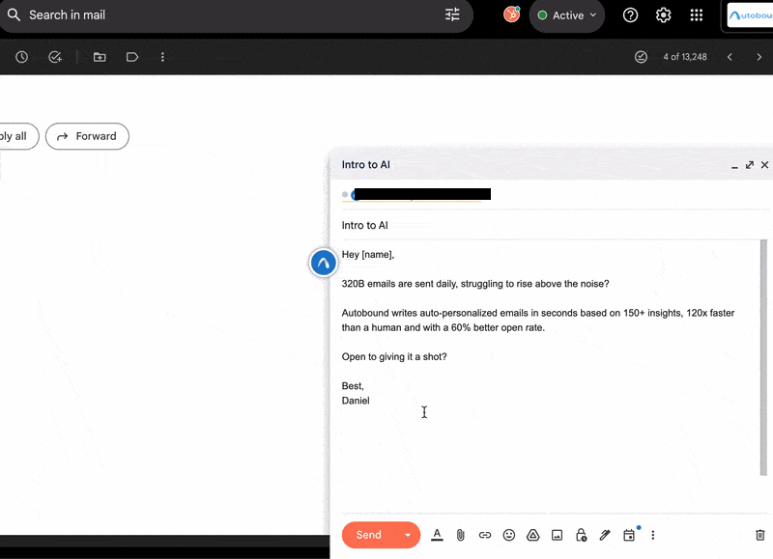This screenshot has width=773, height=559.
Task: Go to newer email arrow
Action: (x=730, y=57)
